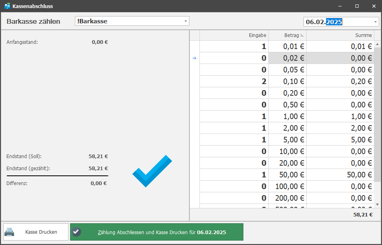Click the Eingabe column header
This screenshot has width=382, height=245.
[x=234, y=35]
